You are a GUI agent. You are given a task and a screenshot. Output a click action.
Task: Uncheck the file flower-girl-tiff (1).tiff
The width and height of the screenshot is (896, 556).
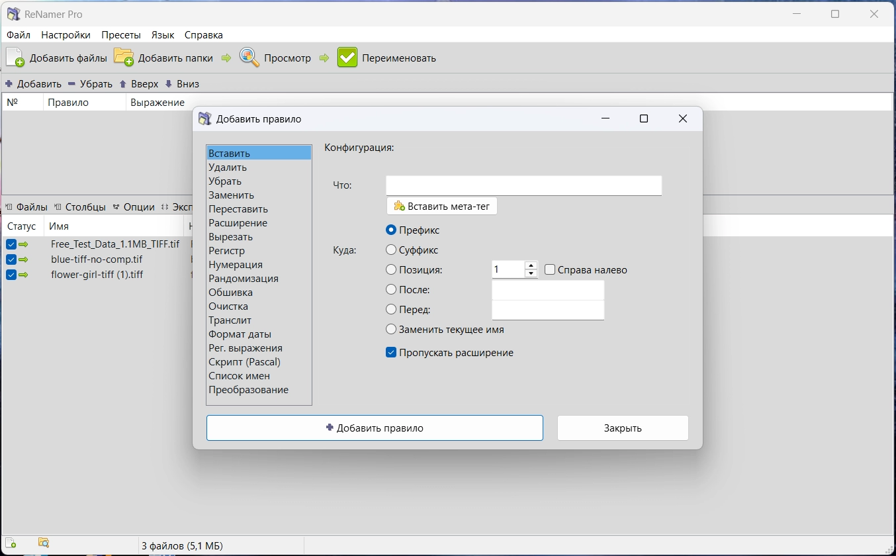(x=11, y=275)
